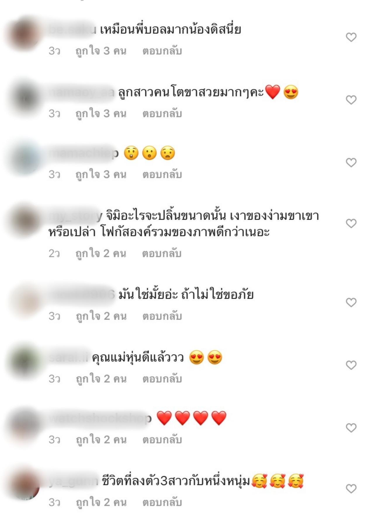View likes on 'ชีวิตที่ลงตัว3สาว' comment
Image resolution: width=374 pixels, height=516 pixels.
click(x=101, y=502)
